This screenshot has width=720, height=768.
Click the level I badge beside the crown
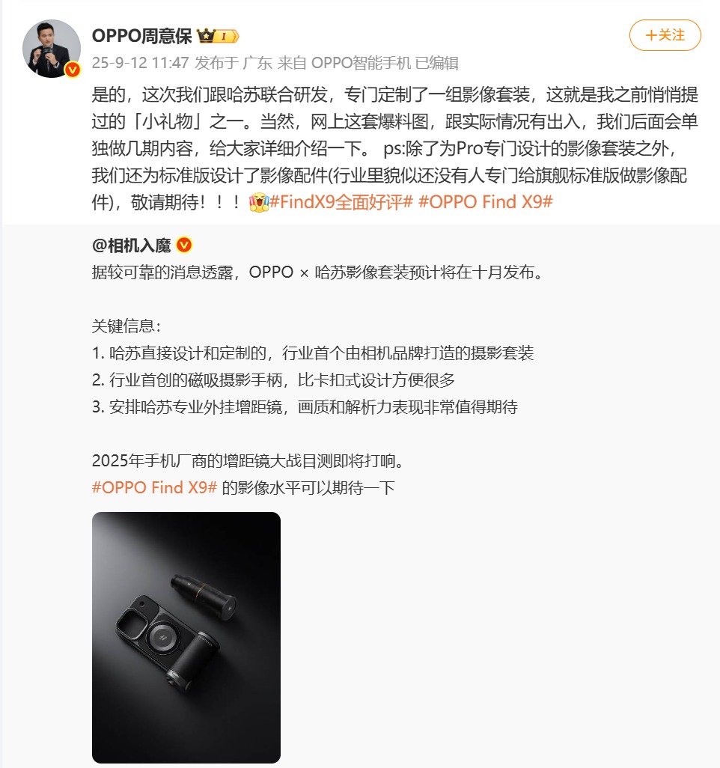click(x=228, y=36)
